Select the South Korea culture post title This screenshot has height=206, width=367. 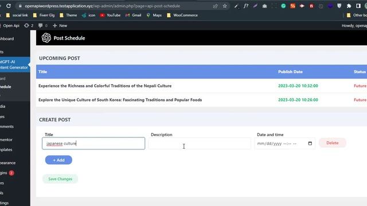[x=120, y=100]
